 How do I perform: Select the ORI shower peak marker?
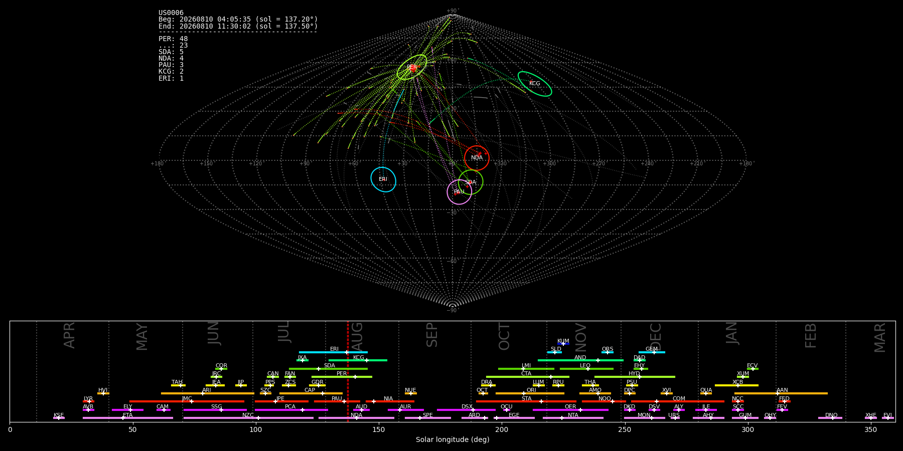point(524,393)
